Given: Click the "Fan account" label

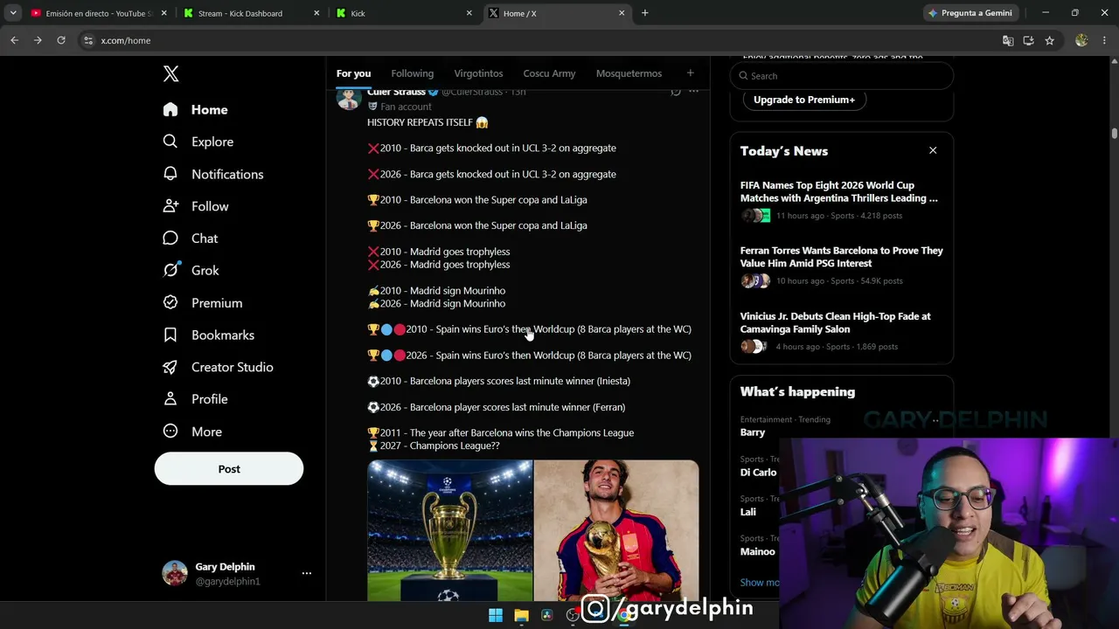Looking at the screenshot, I should click(x=406, y=107).
